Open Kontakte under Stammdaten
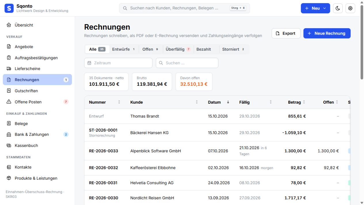The height and width of the screenshot is (205, 364). coord(37,167)
